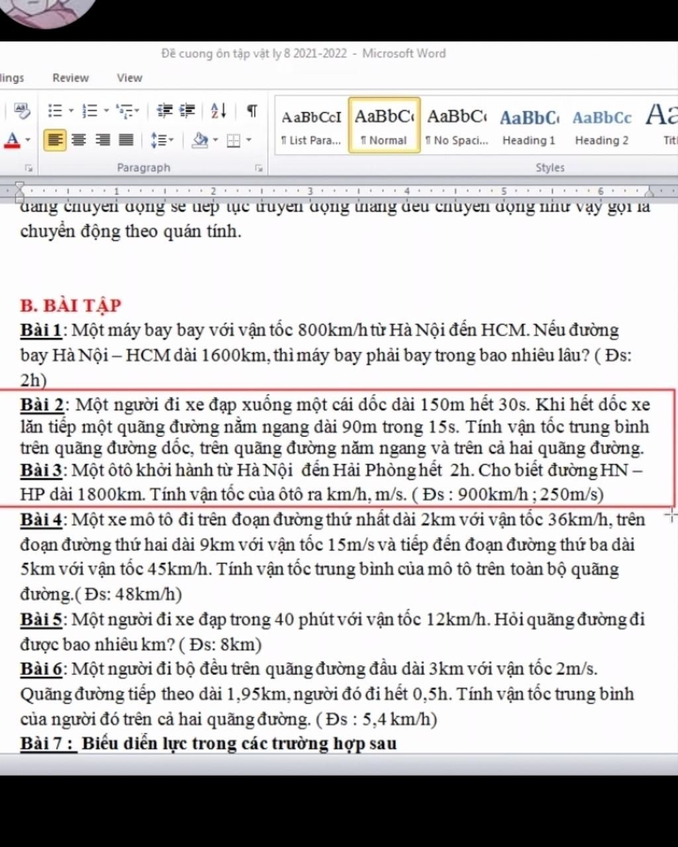Apply a numbered list
Image resolution: width=678 pixels, height=847 pixels.
click(x=91, y=111)
